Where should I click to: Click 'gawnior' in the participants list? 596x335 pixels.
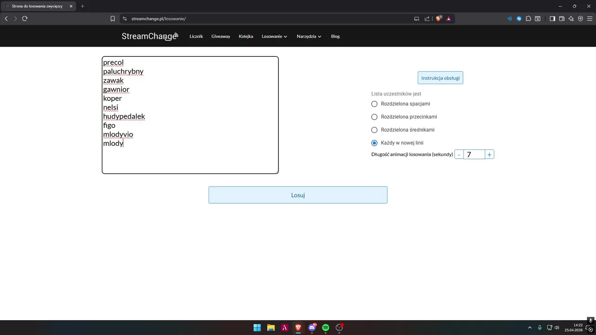point(116,89)
